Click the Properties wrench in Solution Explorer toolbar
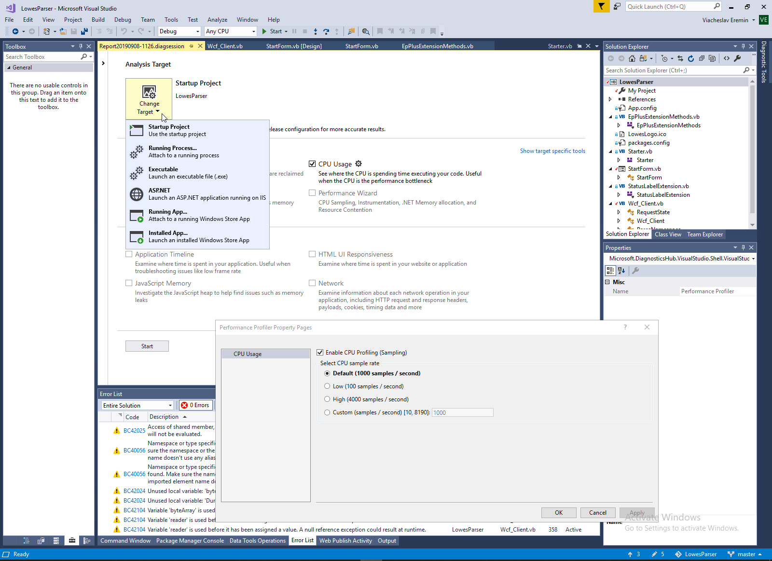Screen dimensions: 772x561 (737, 58)
